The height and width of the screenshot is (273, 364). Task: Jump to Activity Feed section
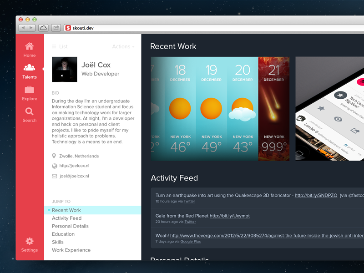[x=66, y=218]
